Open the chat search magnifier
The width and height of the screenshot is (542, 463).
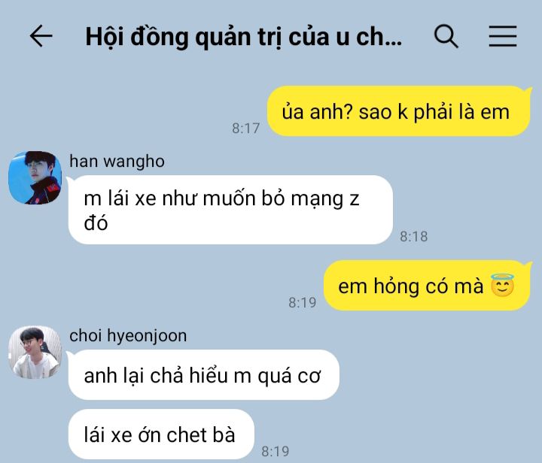446,36
